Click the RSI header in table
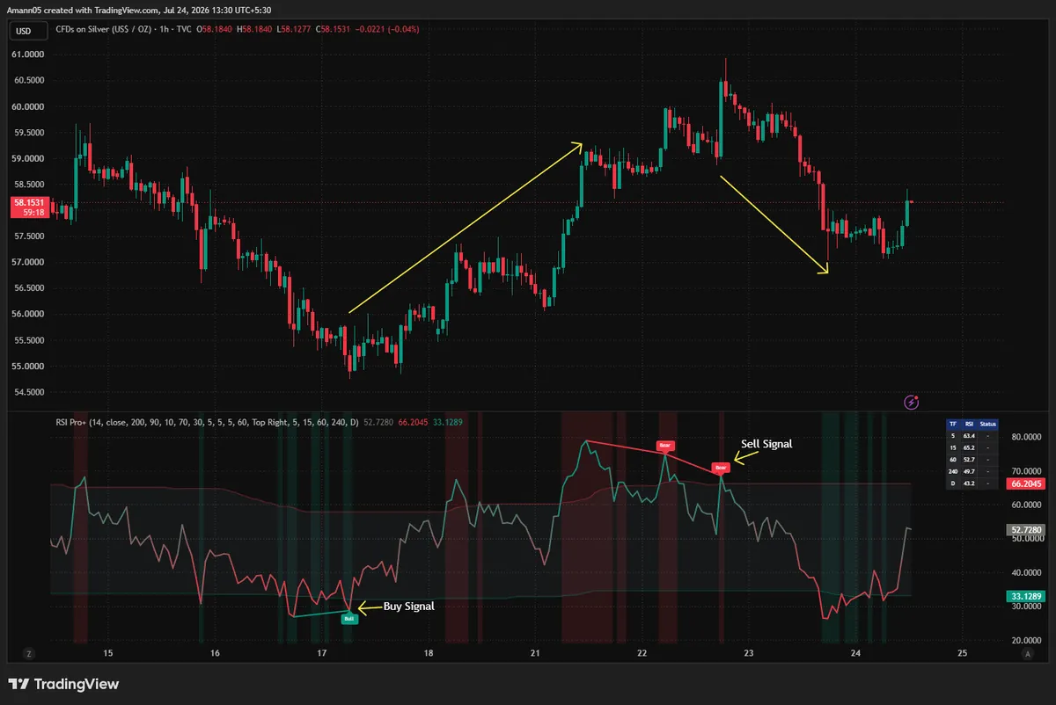Viewport: 1056px width, 705px height. point(969,424)
